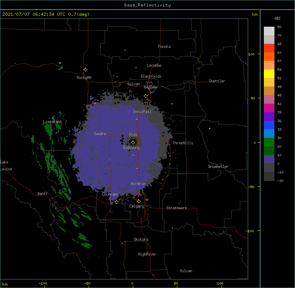Click the km unit label at top right

pos(255,14)
